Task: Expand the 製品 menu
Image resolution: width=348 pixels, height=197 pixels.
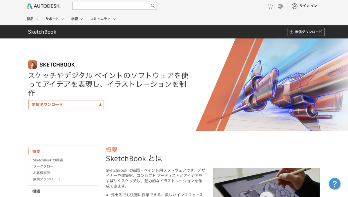Action: 32,19
